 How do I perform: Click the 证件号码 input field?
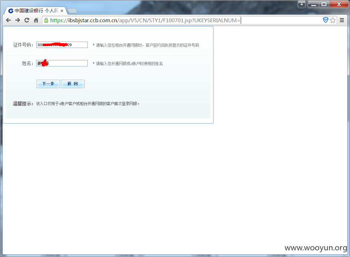point(62,45)
